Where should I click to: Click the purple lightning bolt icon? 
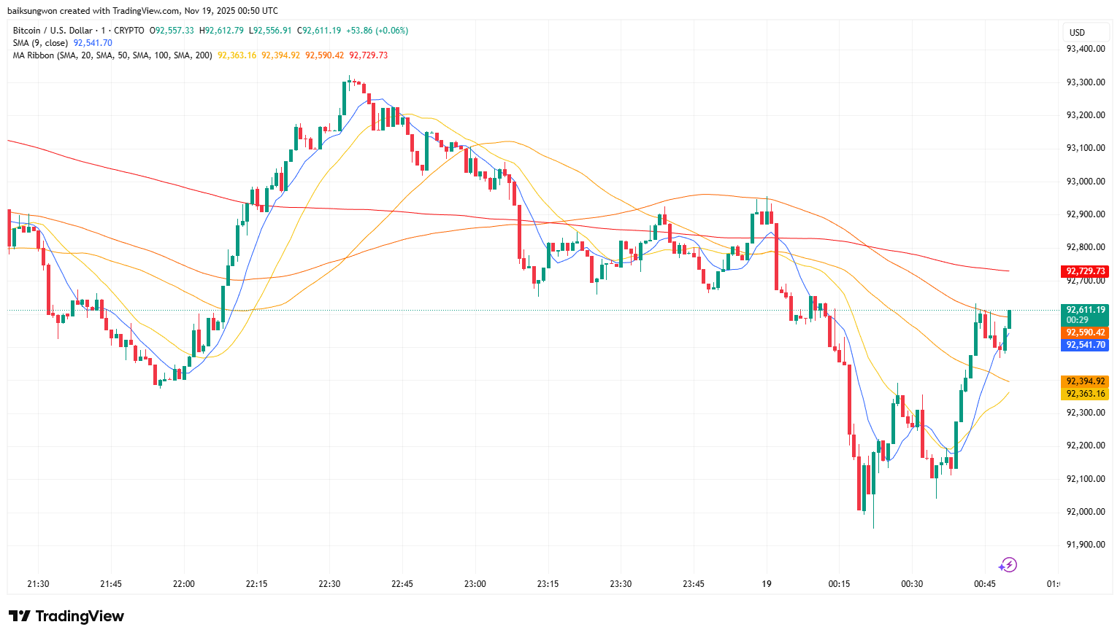[x=1008, y=565]
